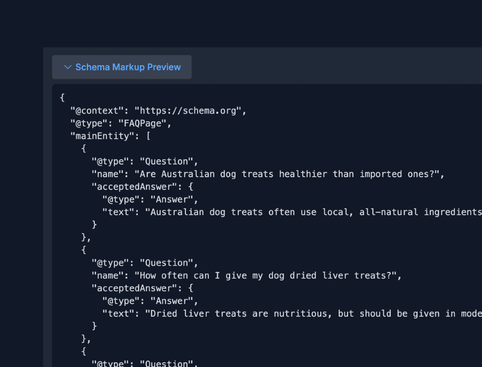This screenshot has width=482, height=367.
Task: Click the Schema Markup Preview header button
Action: point(122,67)
